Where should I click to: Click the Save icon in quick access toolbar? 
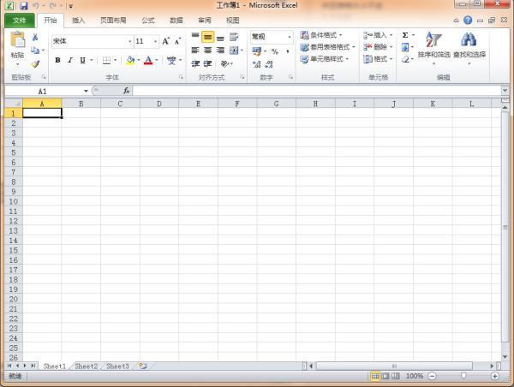tap(24, 6)
